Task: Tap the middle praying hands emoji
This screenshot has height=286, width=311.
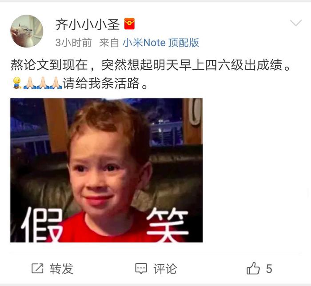Action: click(x=43, y=83)
